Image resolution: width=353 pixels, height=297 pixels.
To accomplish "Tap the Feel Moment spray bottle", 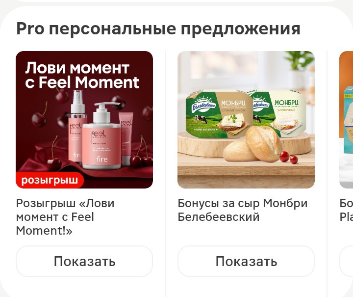I will 77,125.
